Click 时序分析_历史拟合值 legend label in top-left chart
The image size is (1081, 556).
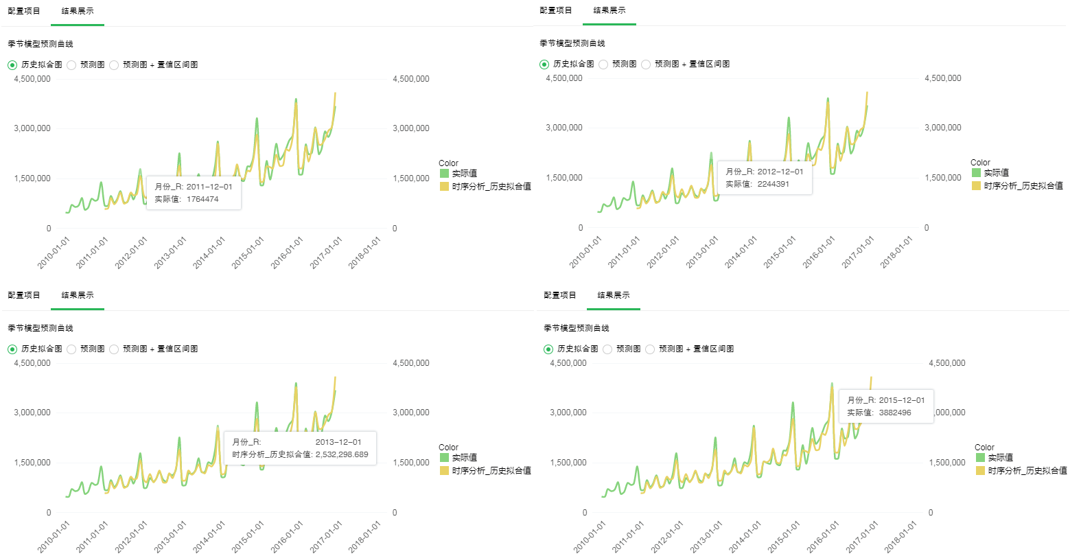point(491,187)
